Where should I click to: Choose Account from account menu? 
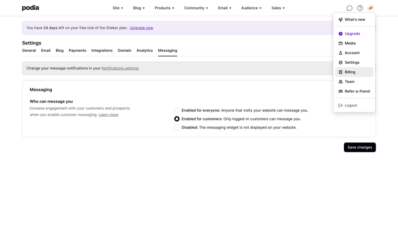354,53
